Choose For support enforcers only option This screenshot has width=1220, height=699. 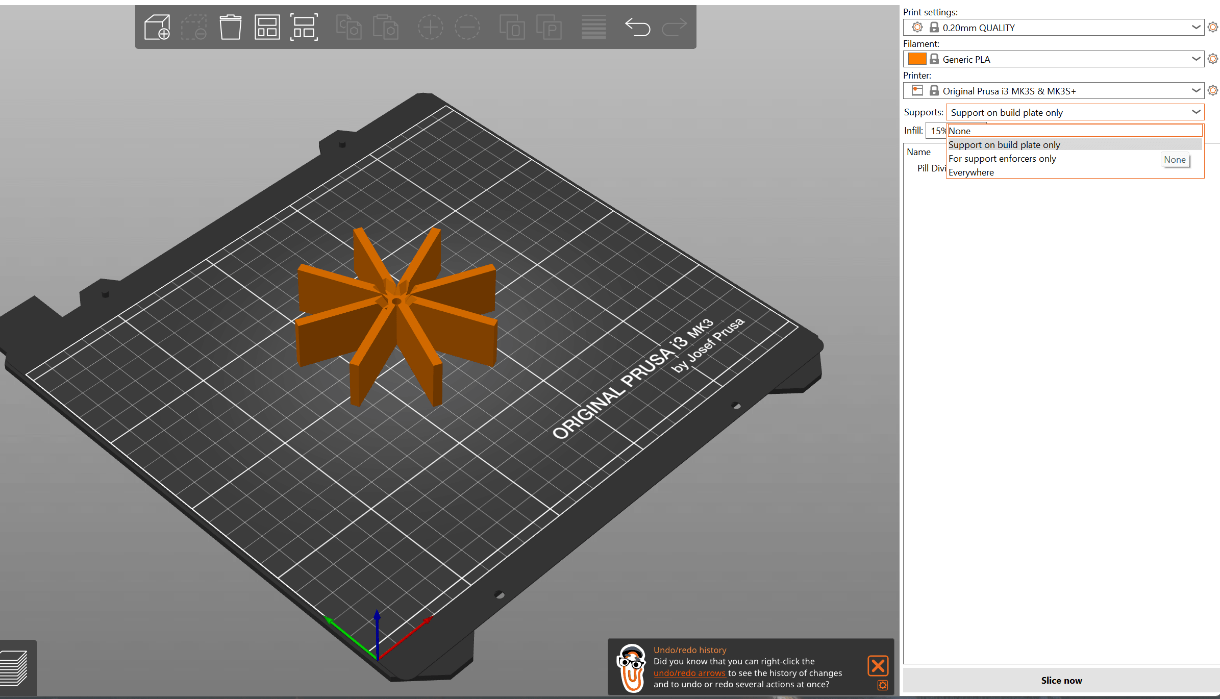[1002, 159]
